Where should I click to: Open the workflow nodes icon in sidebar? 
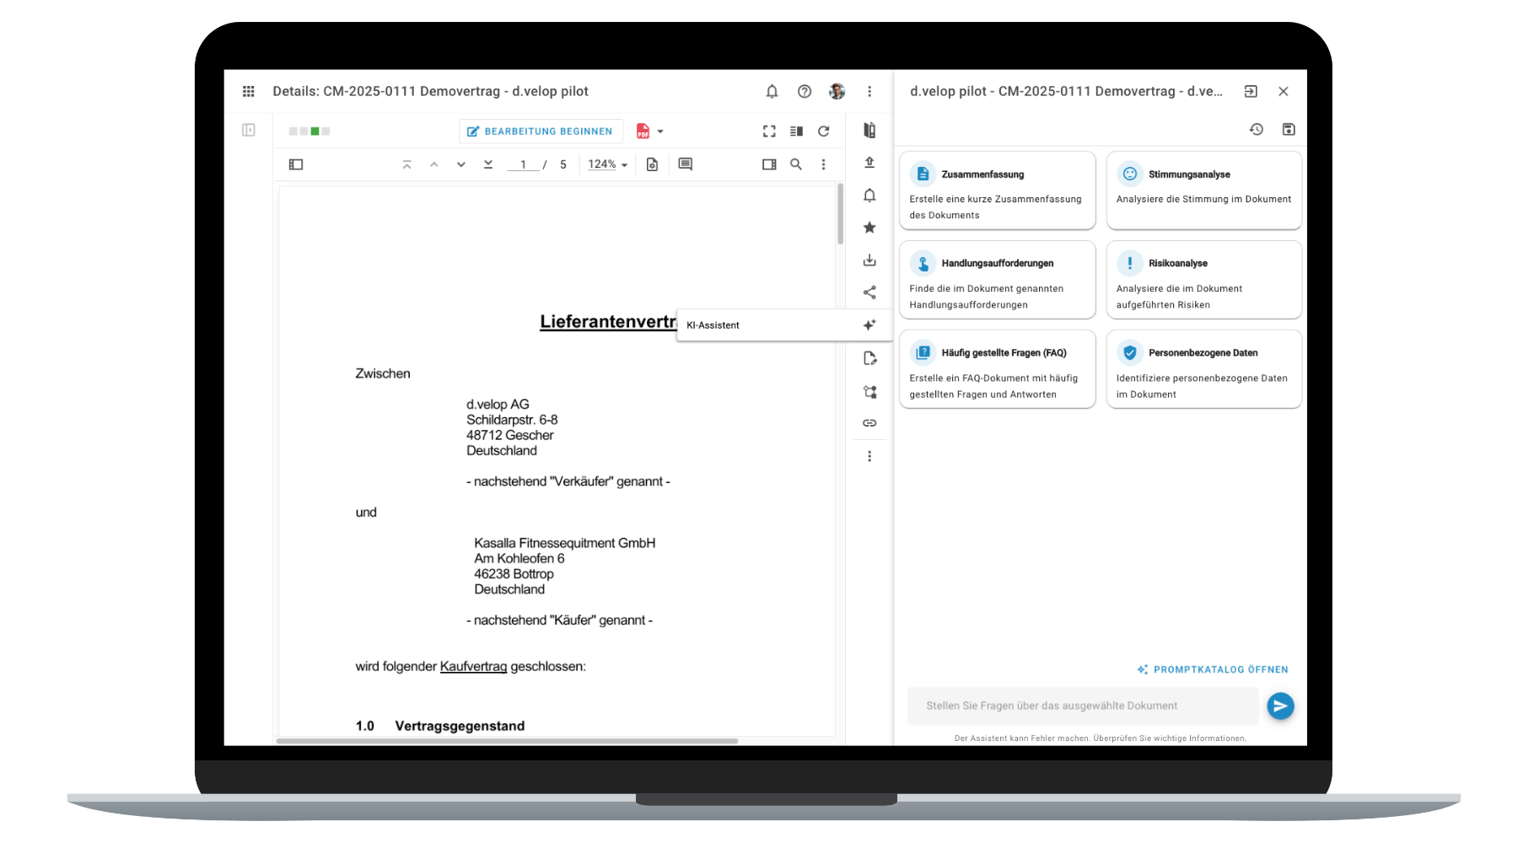869,391
